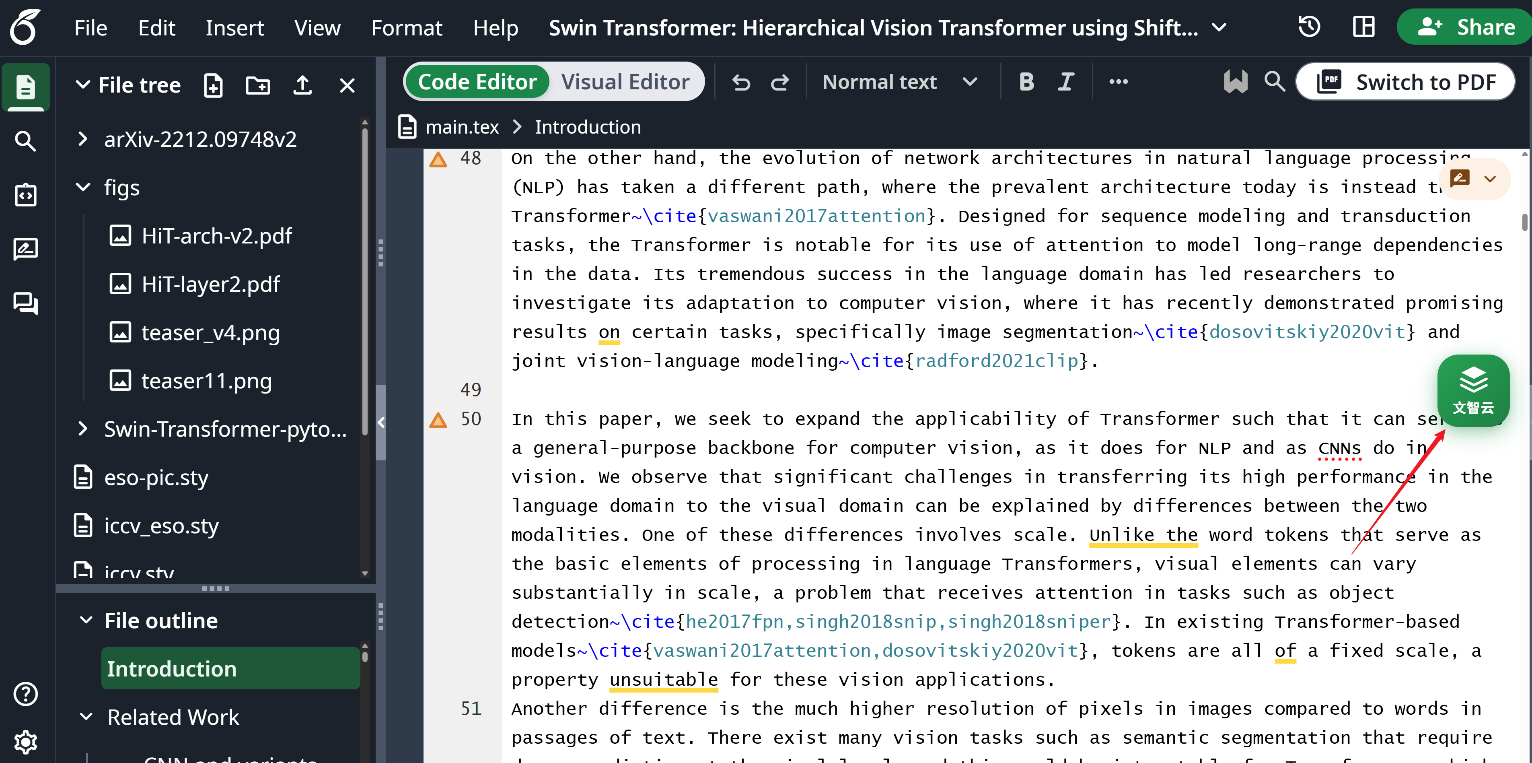The image size is (1532, 763).
Task: Open the Format menu
Action: [406, 28]
